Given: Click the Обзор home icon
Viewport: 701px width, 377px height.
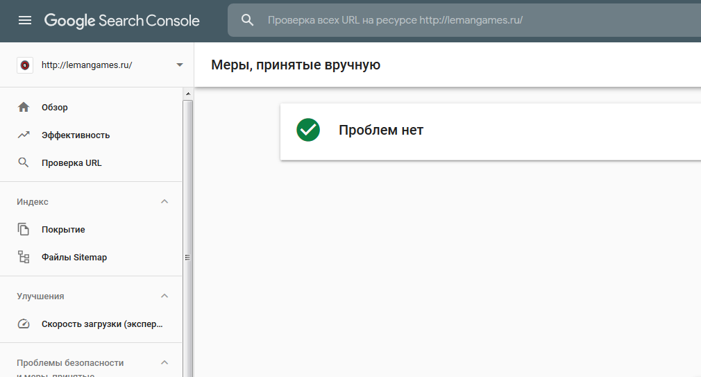Looking at the screenshot, I should click(24, 108).
